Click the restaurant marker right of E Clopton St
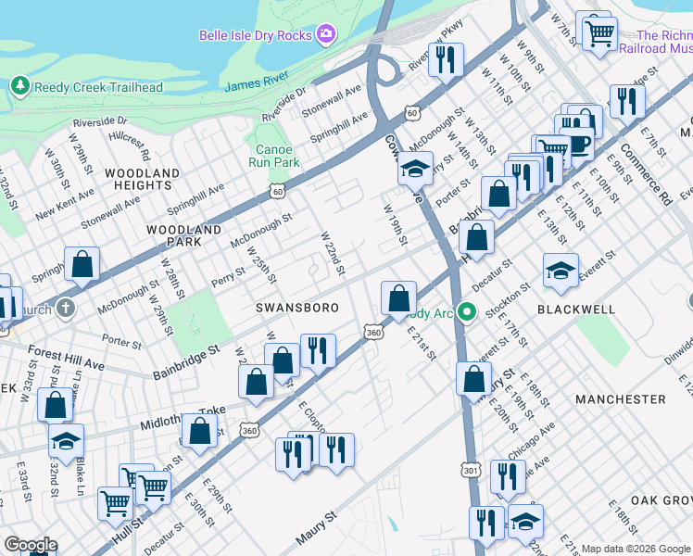The height and width of the screenshot is (556, 693). [337, 452]
